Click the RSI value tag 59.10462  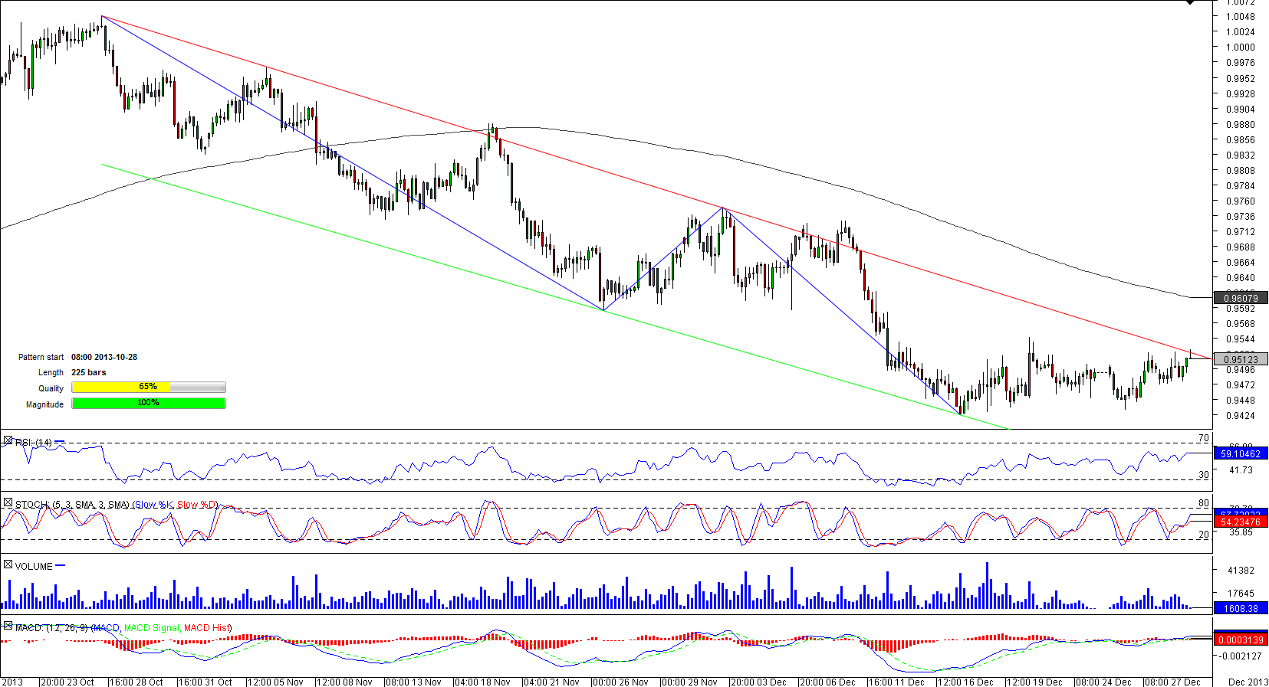1240,454
